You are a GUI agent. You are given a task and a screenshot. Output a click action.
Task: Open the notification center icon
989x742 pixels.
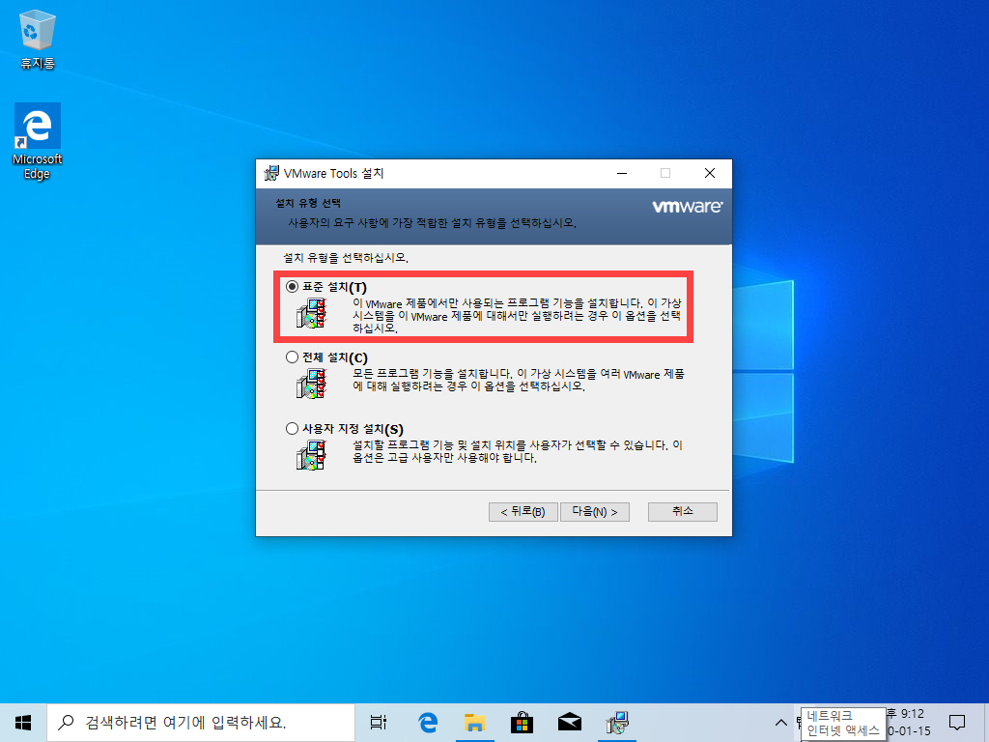[x=957, y=723]
